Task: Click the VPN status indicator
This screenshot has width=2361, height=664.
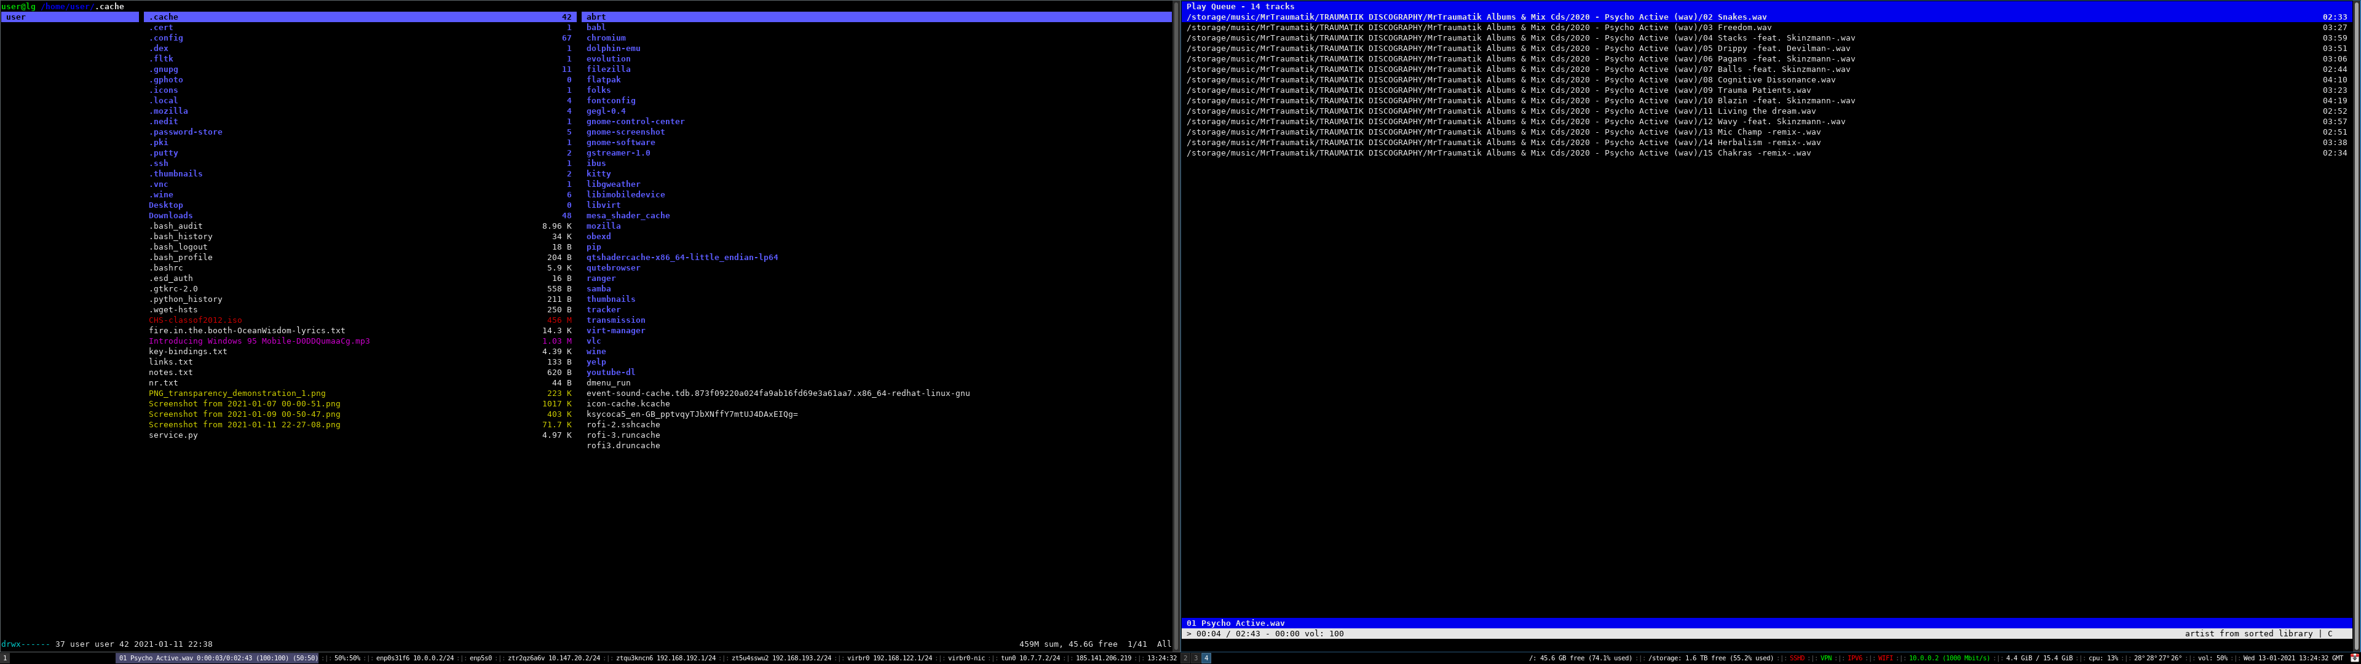Action: point(1825,658)
